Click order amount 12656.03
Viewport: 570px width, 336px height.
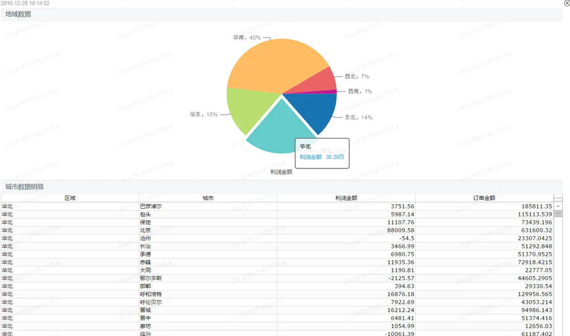pos(539,326)
